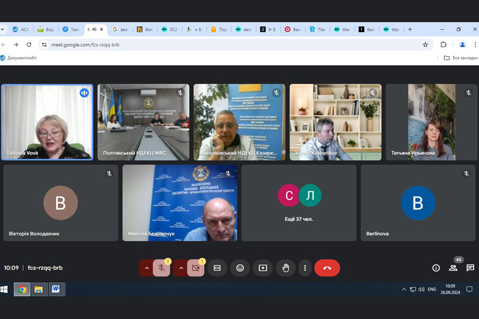Screen dimensions: 479x319
Task: Toggle closed captions in the meeting
Action: [x=217, y=268]
